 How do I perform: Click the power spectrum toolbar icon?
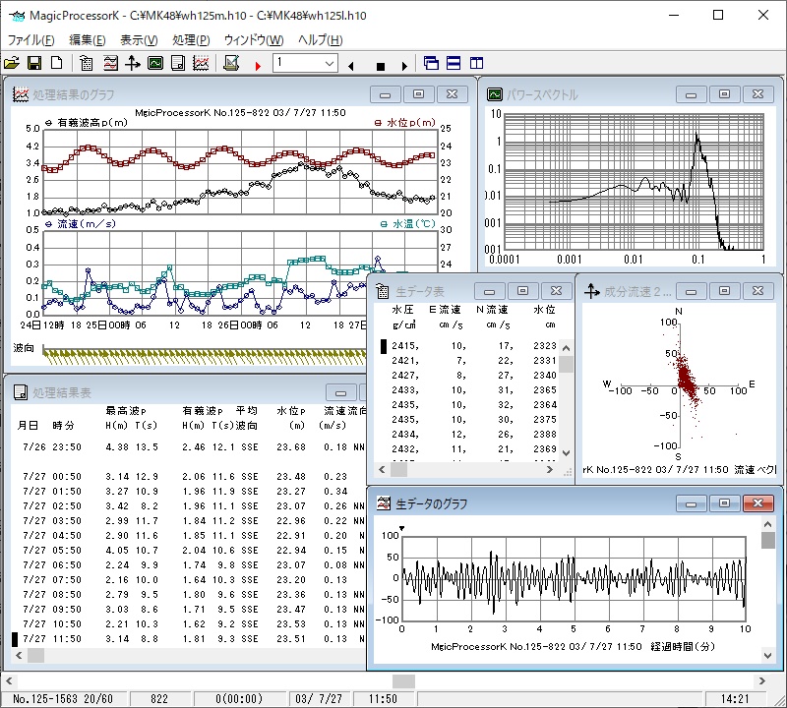155,64
